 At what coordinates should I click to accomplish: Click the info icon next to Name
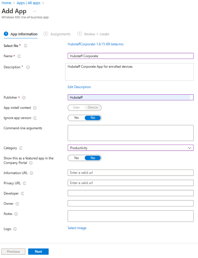pyautogui.click(x=19, y=56)
